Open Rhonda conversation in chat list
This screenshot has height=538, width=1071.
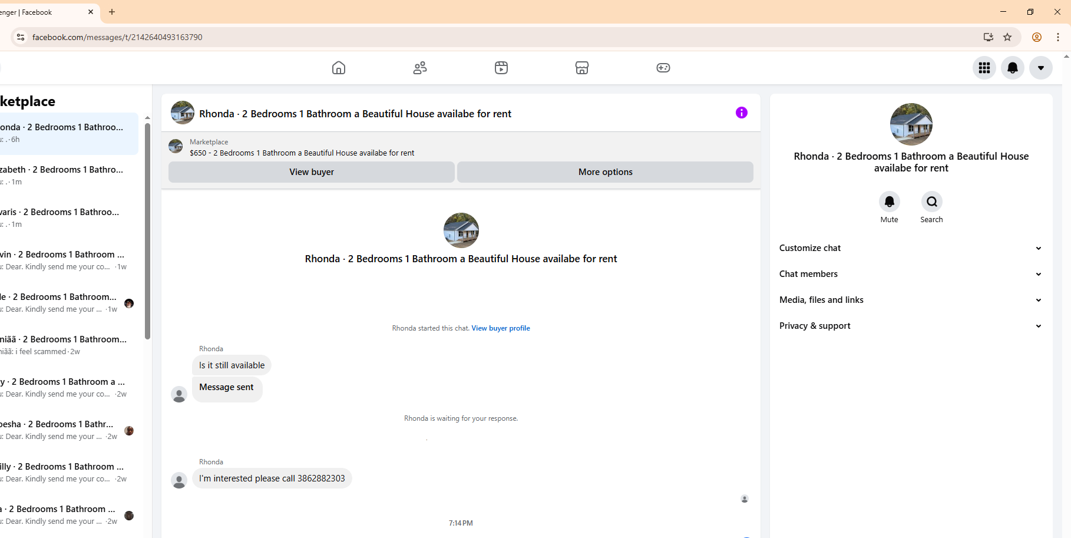click(69, 133)
